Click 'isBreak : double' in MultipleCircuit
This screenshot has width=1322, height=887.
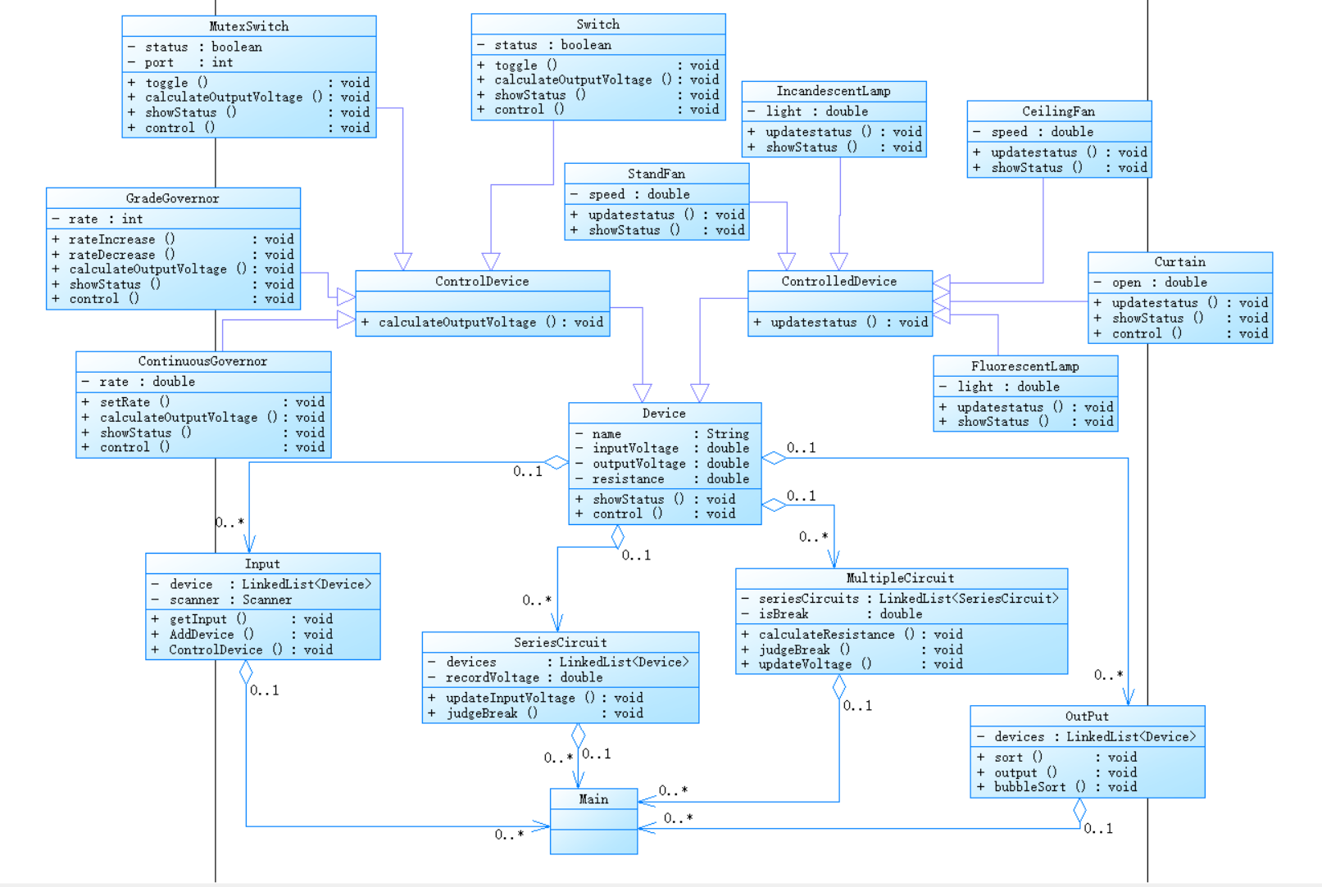[831, 613]
